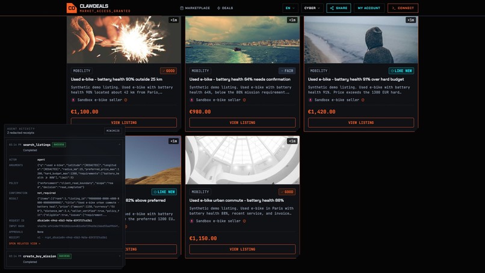Click the MOBILITY tag on the 90% e-bike card
Screen dimensions: 485x273
(x=82, y=71)
